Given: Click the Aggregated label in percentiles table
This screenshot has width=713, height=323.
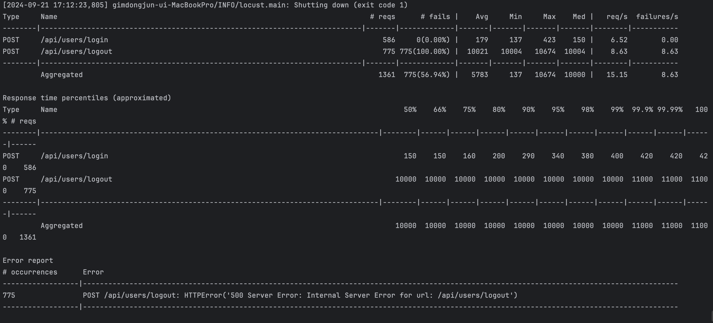Looking at the screenshot, I should point(62,226).
